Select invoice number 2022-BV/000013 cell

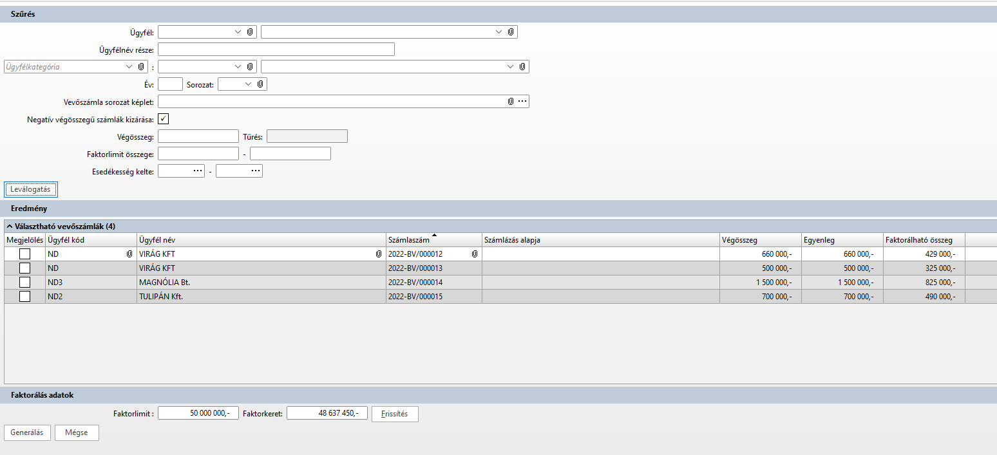coord(434,268)
